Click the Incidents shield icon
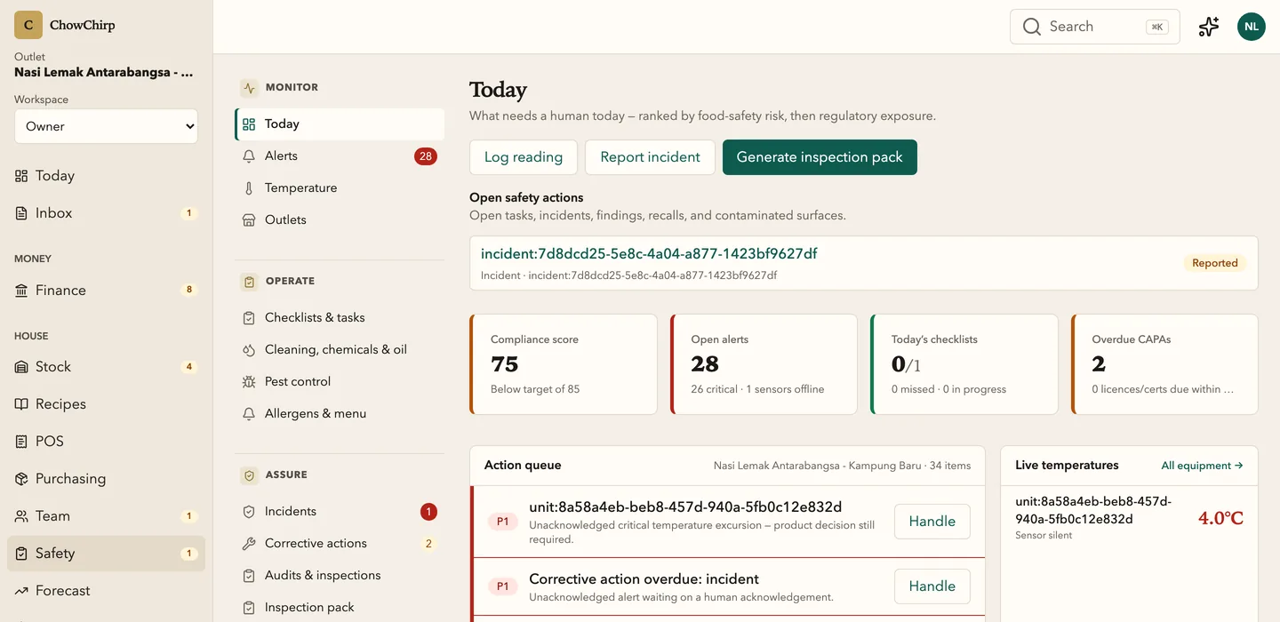This screenshot has height=622, width=1280. [249, 512]
